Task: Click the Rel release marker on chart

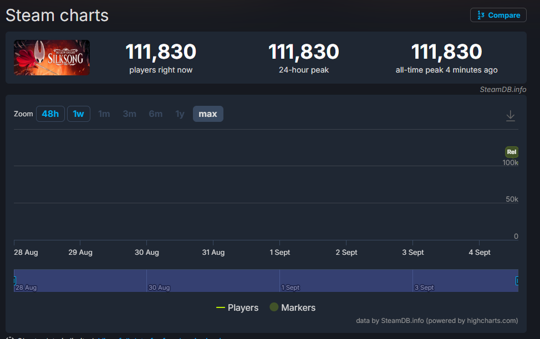Action: click(511, 152)
